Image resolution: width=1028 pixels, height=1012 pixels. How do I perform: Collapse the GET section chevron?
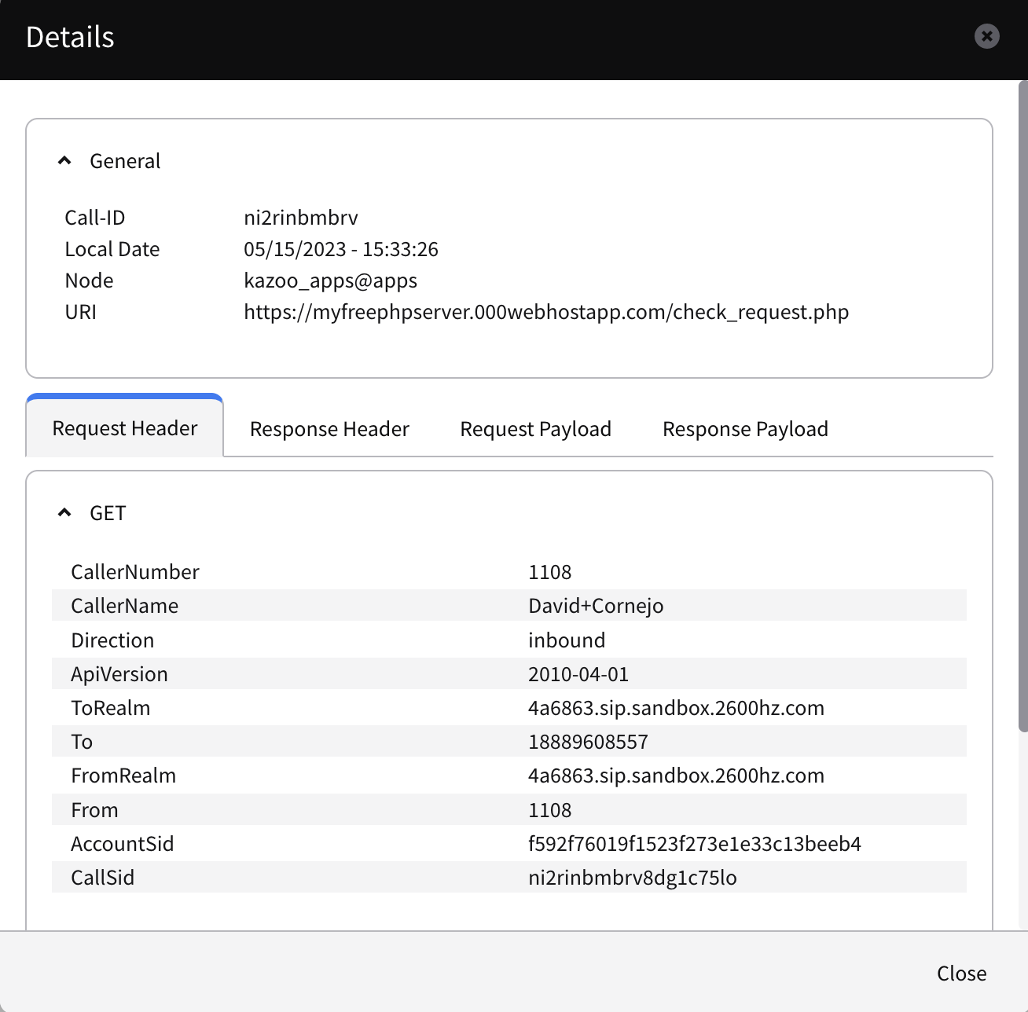pyautogui.click(x=64, y=513)
